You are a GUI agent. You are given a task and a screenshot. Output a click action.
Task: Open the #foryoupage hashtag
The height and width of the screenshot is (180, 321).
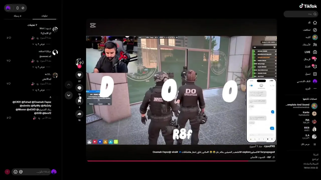(268, 152)
